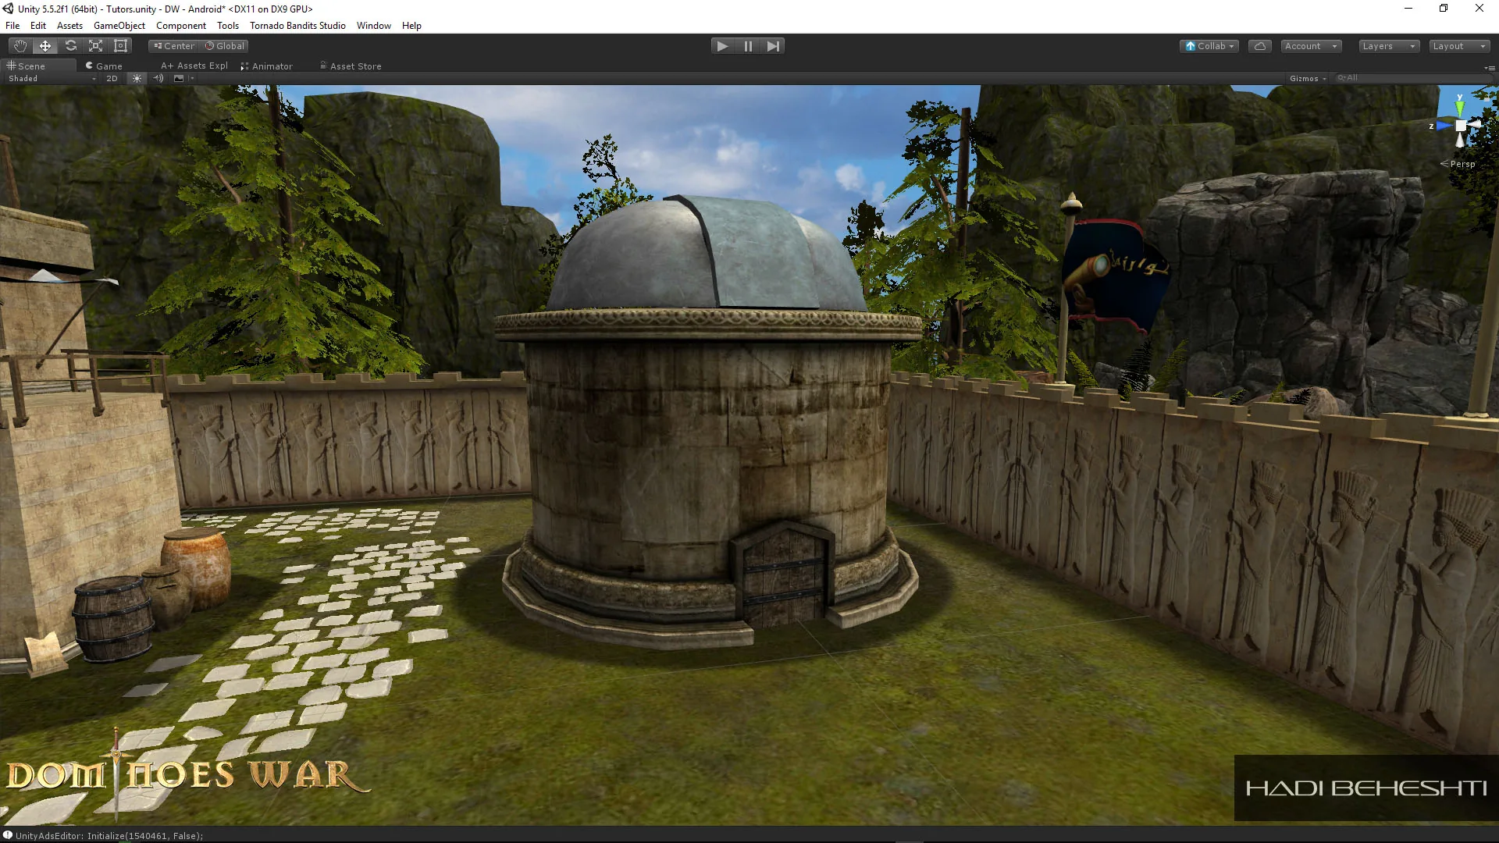Open the Assets Expl tab

194,66
